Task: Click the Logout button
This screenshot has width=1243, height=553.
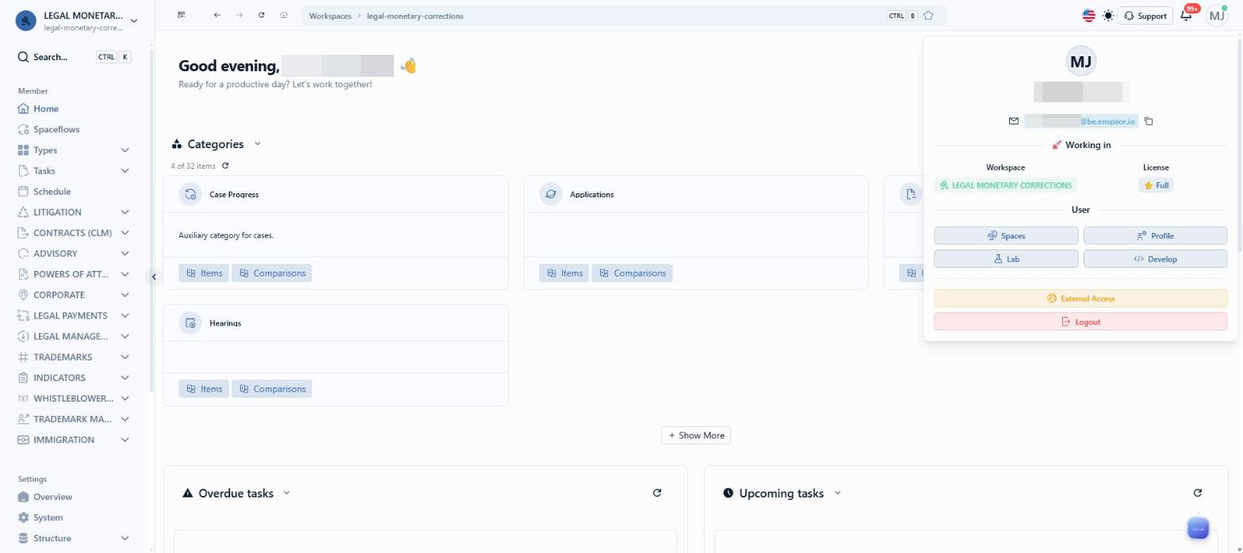Action: click(1080, 322)
